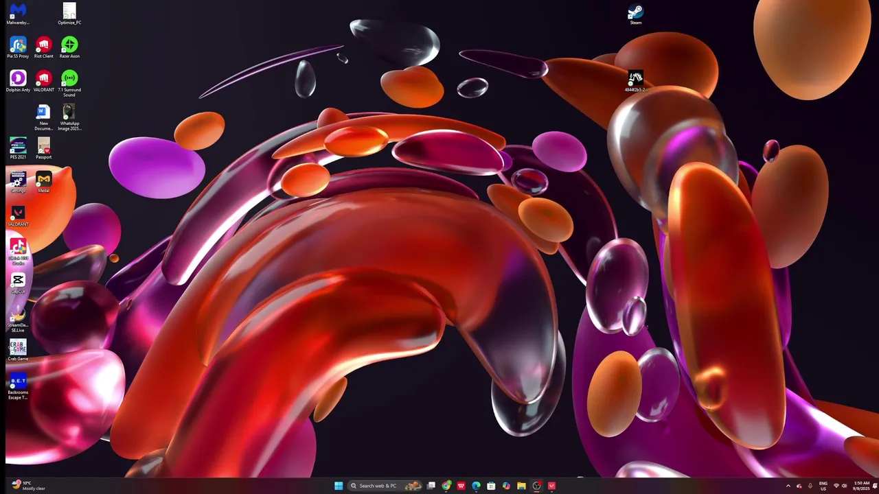Select the 4944f2b3 file on desktop
Screen dimensions: 879x494
[635, 81]
